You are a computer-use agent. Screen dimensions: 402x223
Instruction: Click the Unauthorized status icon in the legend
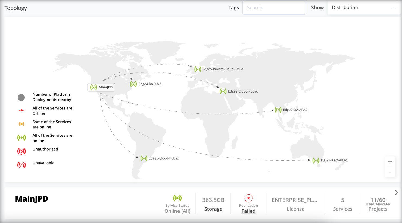[x=21, y=151]
